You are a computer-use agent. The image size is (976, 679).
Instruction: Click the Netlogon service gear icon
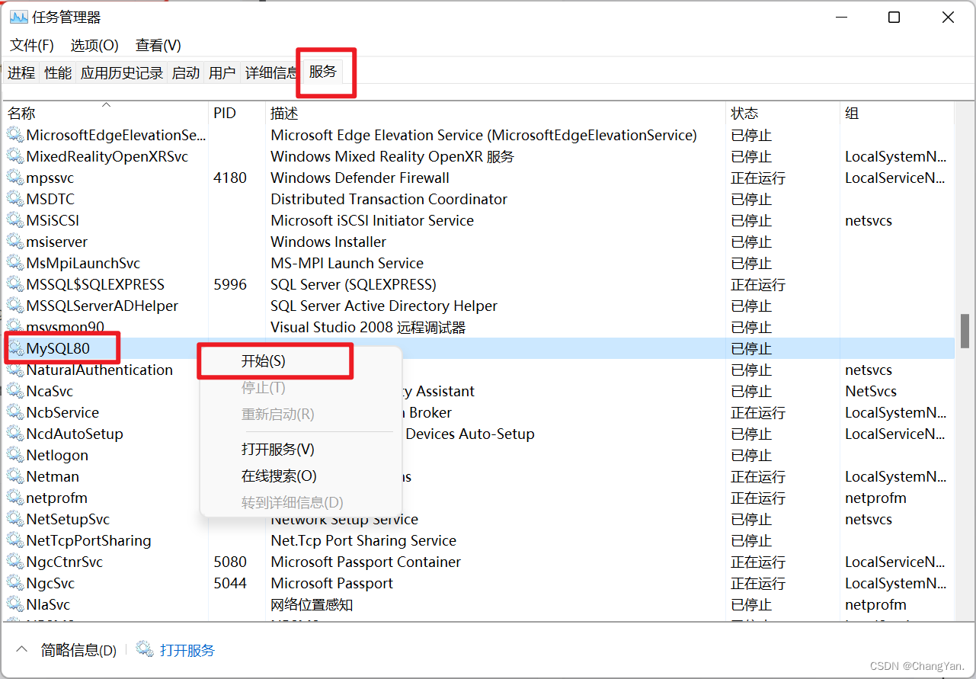(x=15, y=456)
